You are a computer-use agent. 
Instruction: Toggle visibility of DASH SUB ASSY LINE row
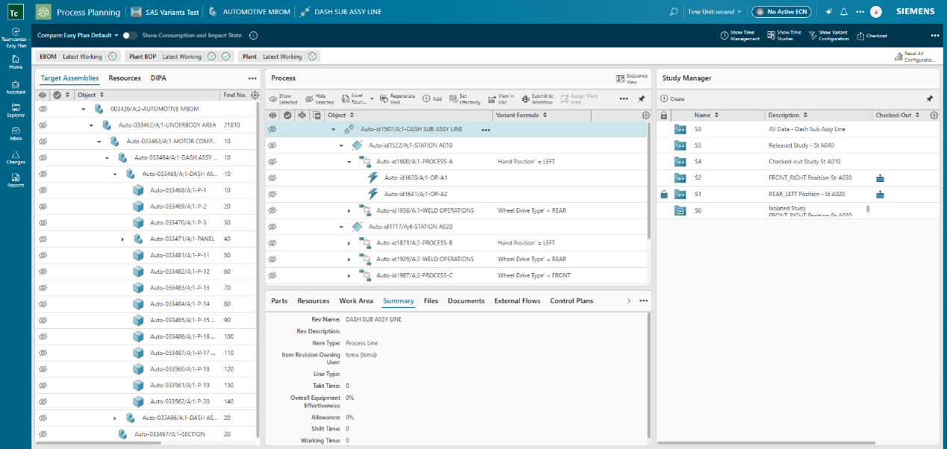[x=272, y=129]
